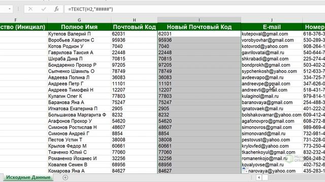325x182 pixels.
Task: Add a new sheet with plus icon
Action: [x=65, y=177]
